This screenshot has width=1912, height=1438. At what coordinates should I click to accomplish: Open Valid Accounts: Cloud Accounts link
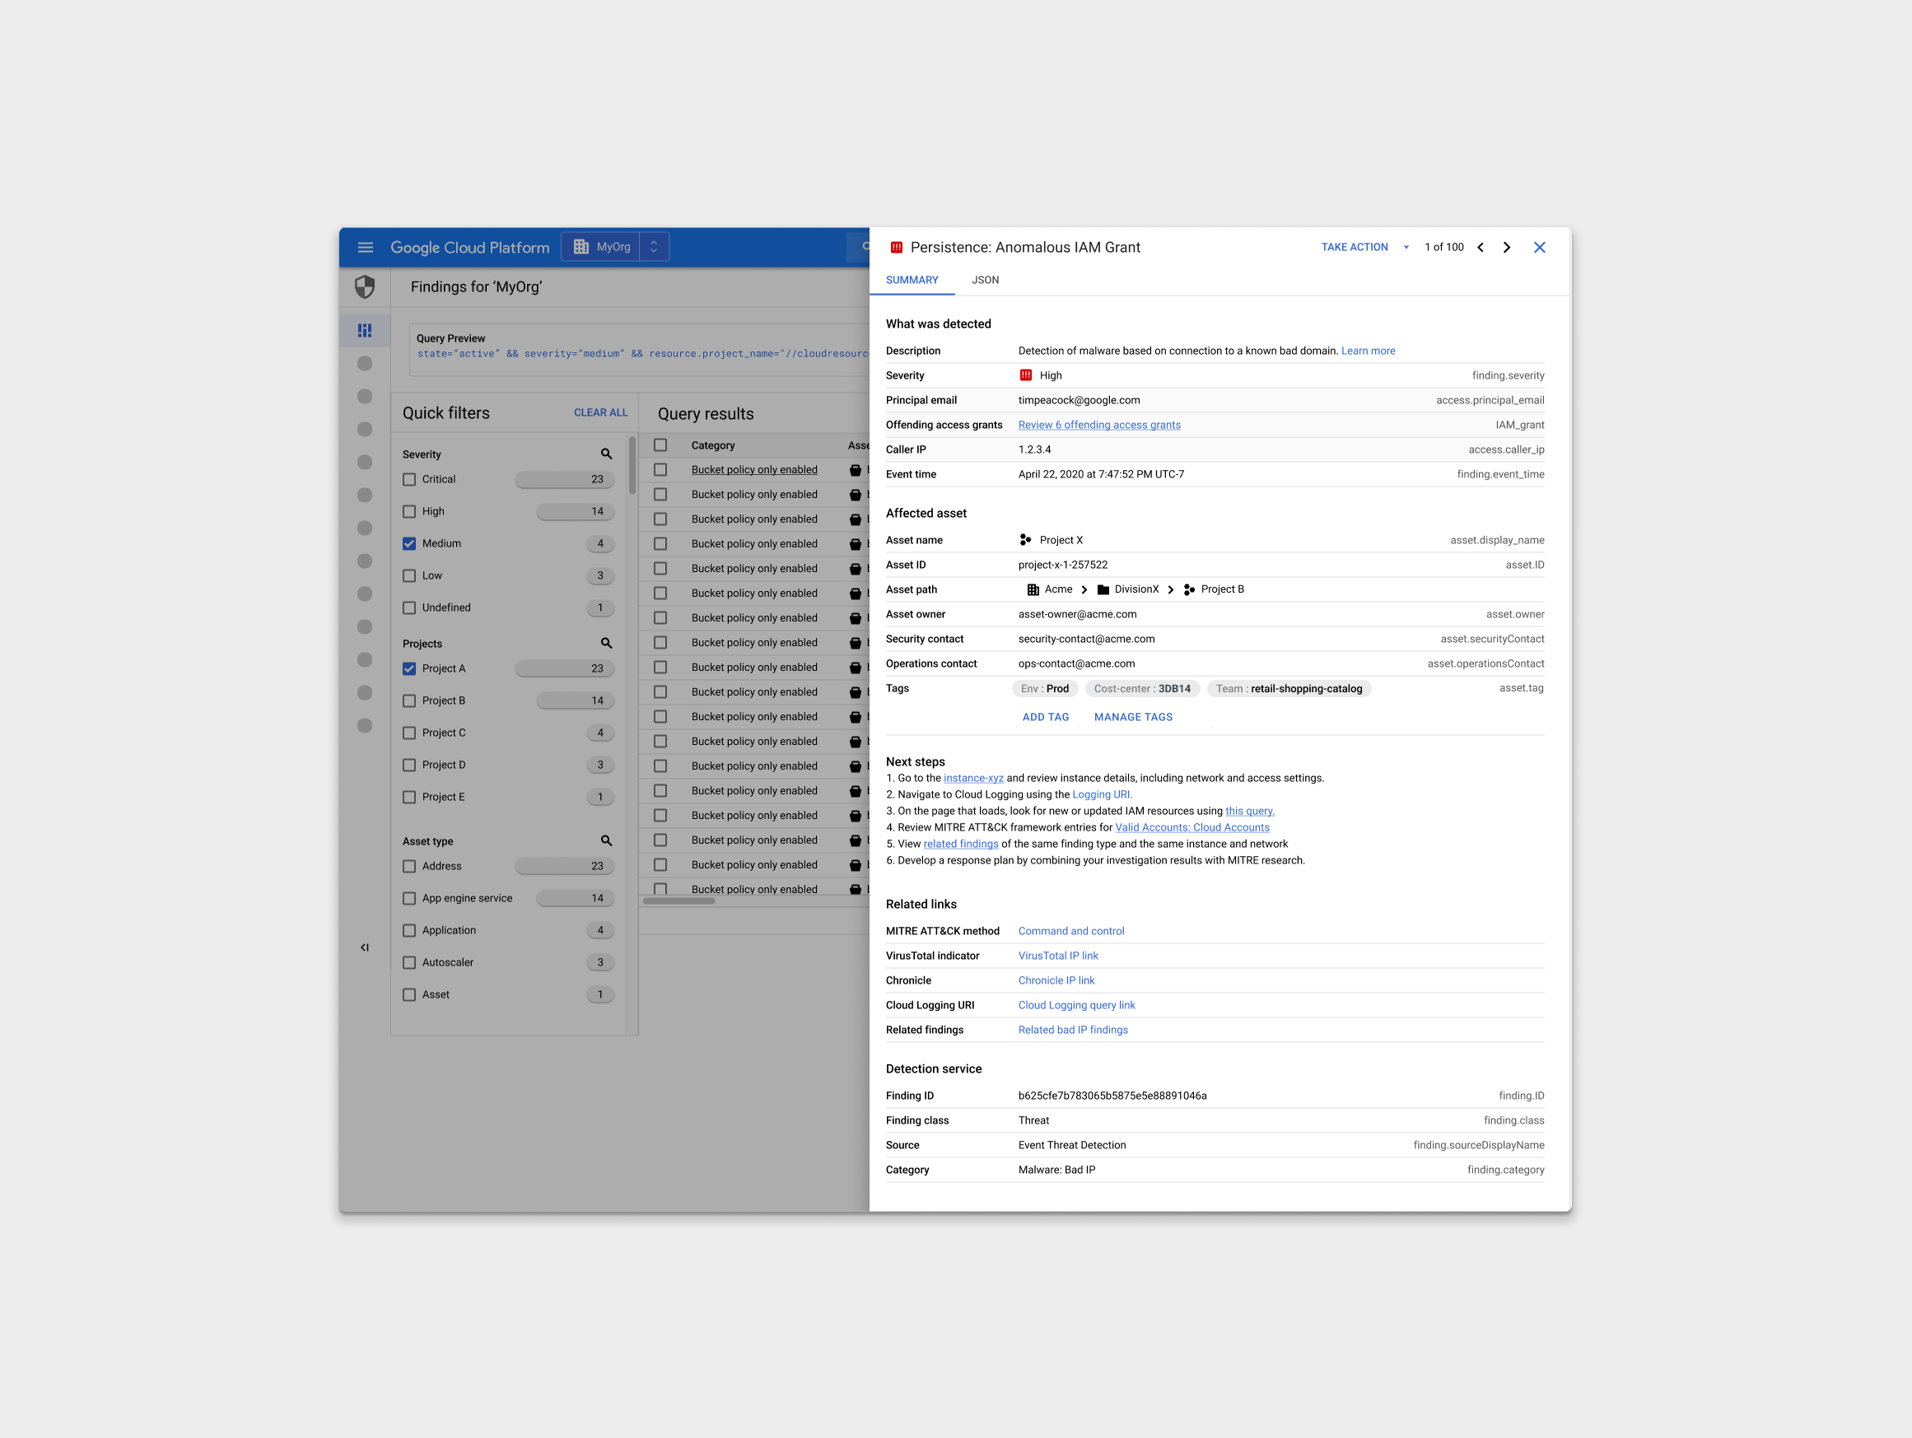[1192, 828]
